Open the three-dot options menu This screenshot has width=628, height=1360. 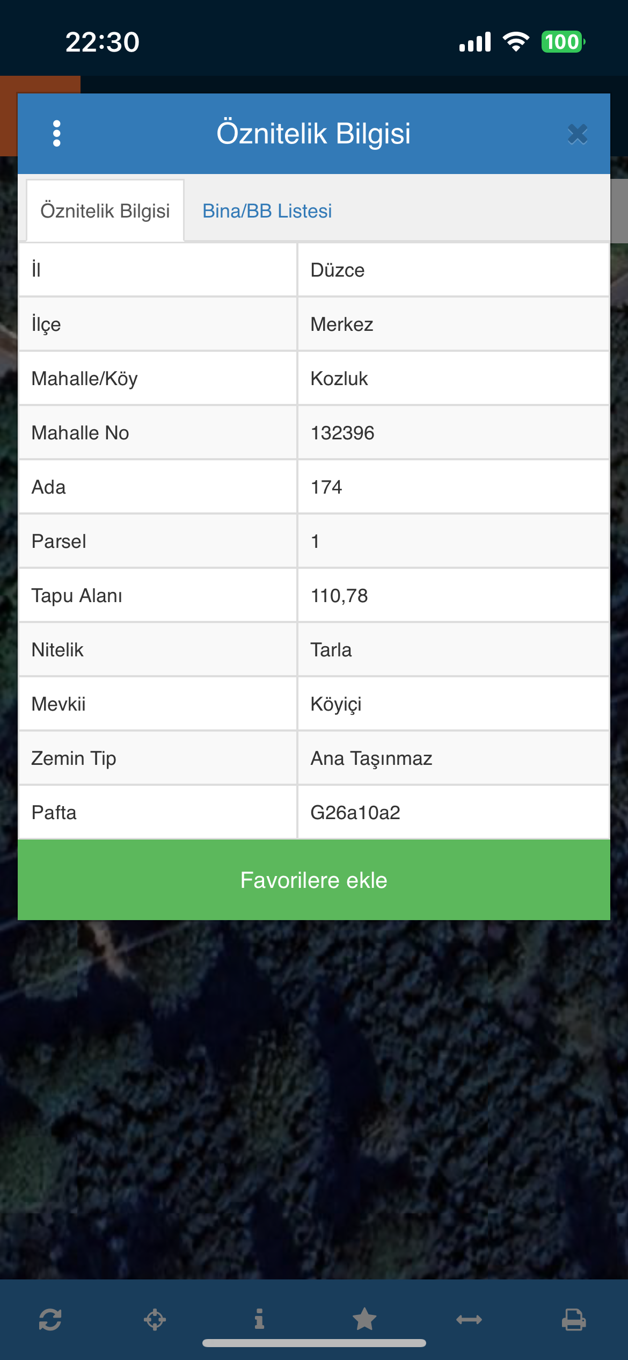56,133
